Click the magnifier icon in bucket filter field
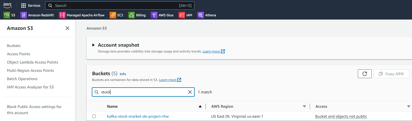 pos(97,92)
